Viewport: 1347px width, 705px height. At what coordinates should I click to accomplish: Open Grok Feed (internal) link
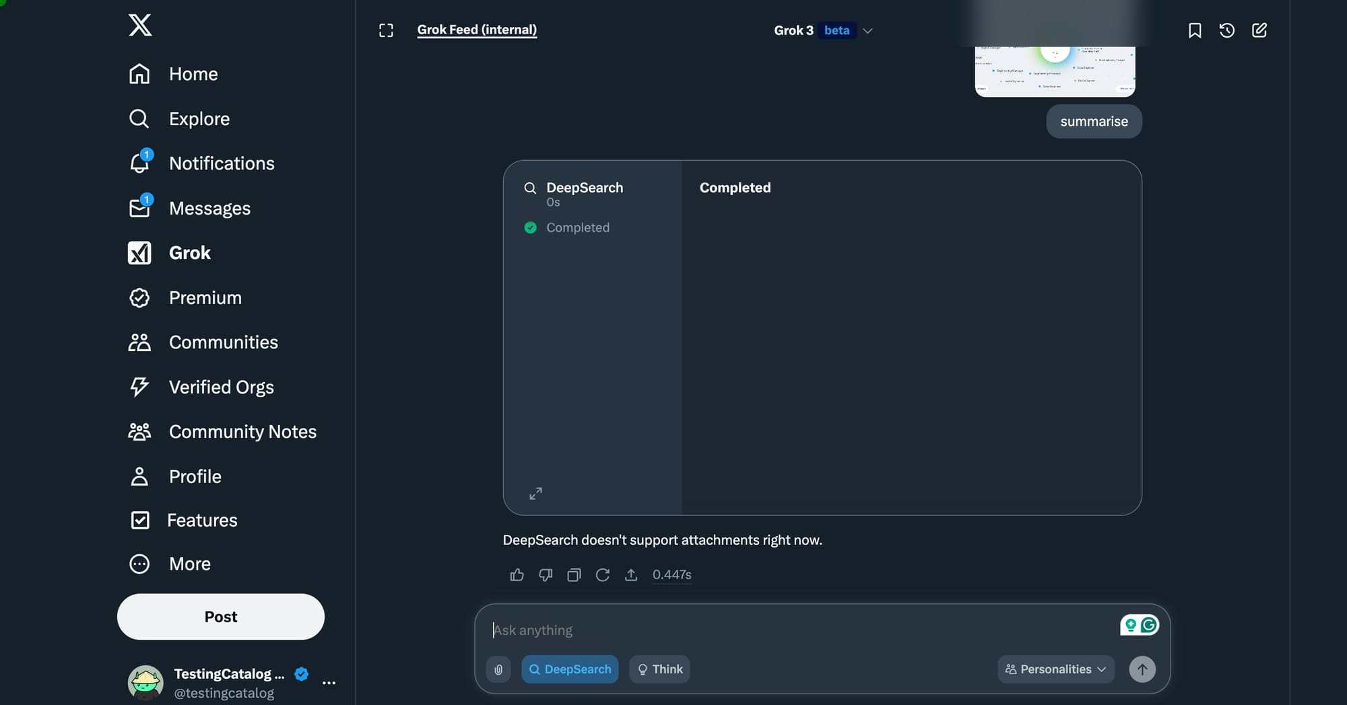point(477,30)
